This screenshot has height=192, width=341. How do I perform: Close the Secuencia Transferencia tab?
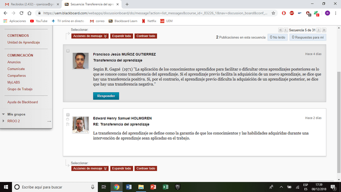[x=117, y=4]
